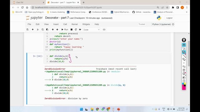Open WhatsApp from the taskbar
Image resolution: width=200 pixels, height=112 pixels.
(x=103, y=109)
